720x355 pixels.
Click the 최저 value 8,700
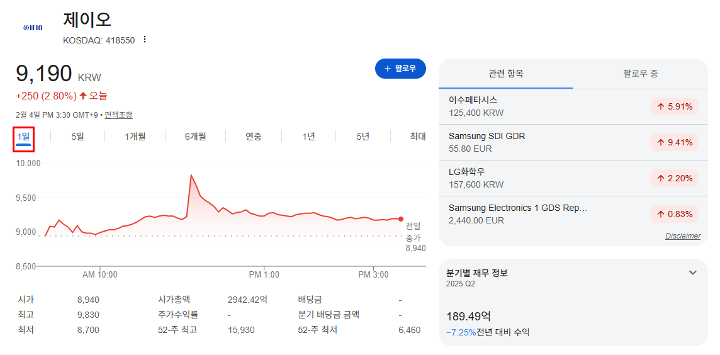[88, 330]
